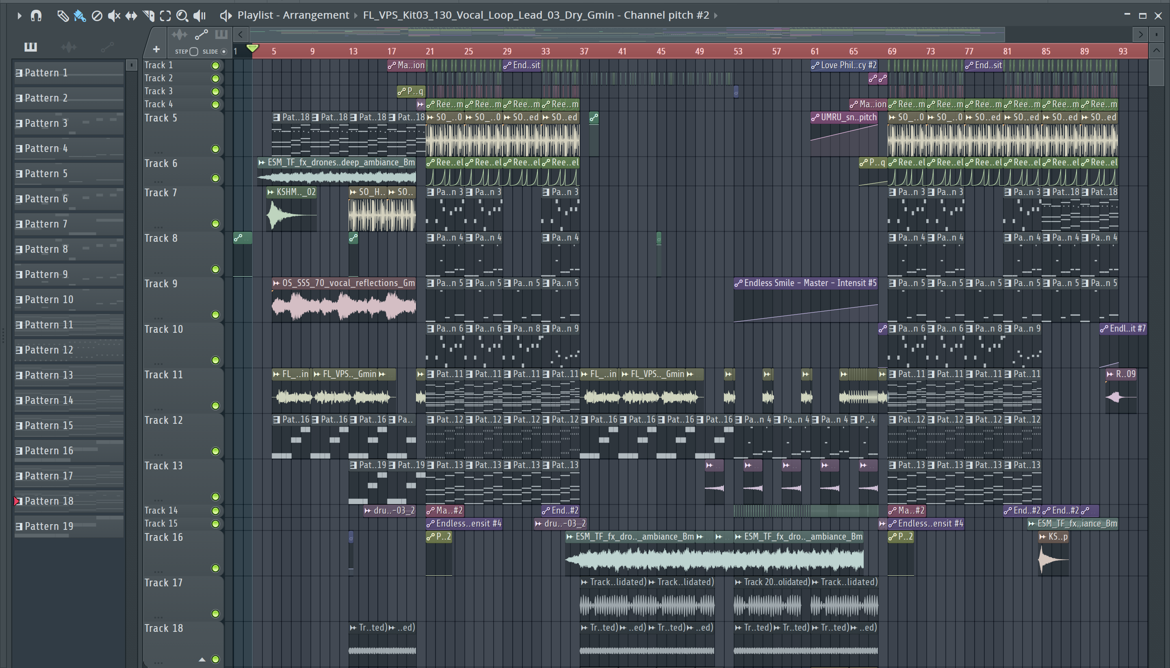Select the Delete tool
This screenshot has height=668, width=1170.
coord(97,15)
